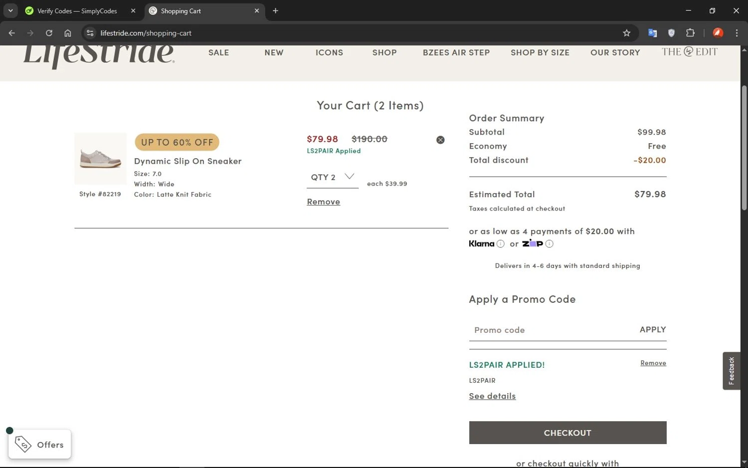Open the SALE menu

(218, 52)
